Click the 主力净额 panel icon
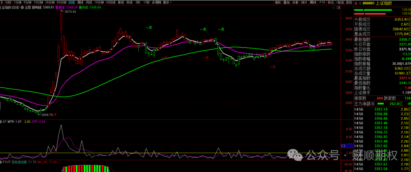This screenshot has height=172, width=411. click(x=373, y=103)
